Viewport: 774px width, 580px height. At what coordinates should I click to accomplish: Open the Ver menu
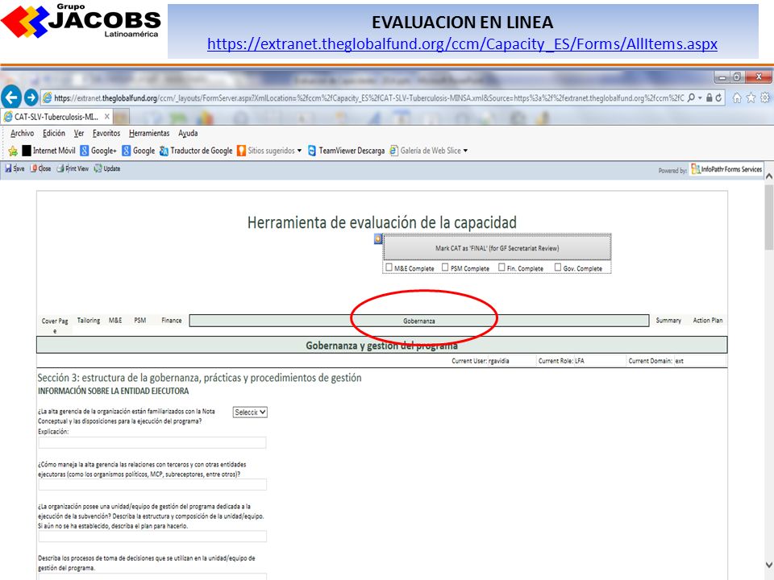79,133
